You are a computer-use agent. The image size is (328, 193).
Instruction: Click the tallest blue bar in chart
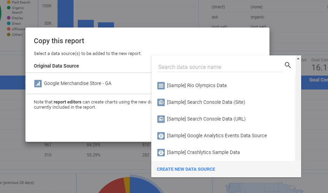point(66,14)
